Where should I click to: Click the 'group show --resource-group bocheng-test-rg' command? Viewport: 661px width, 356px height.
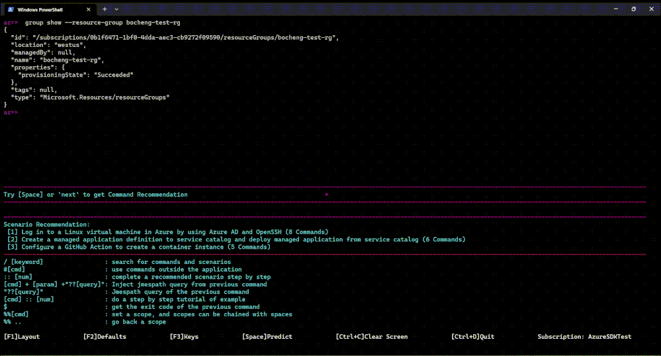click(103, 22)
